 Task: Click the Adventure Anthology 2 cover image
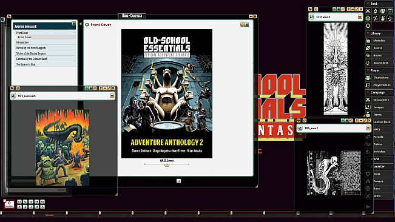(x=167, y=93)
